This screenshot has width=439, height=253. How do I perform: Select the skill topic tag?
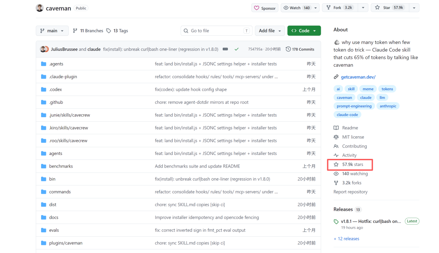pyautogui.click(x=351, y=89)
